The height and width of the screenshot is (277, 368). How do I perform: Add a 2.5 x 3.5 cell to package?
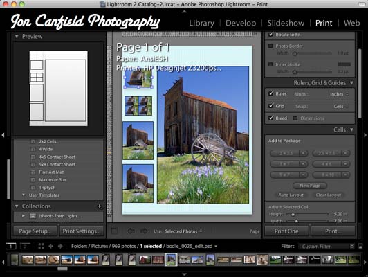(x=327, y=153)
